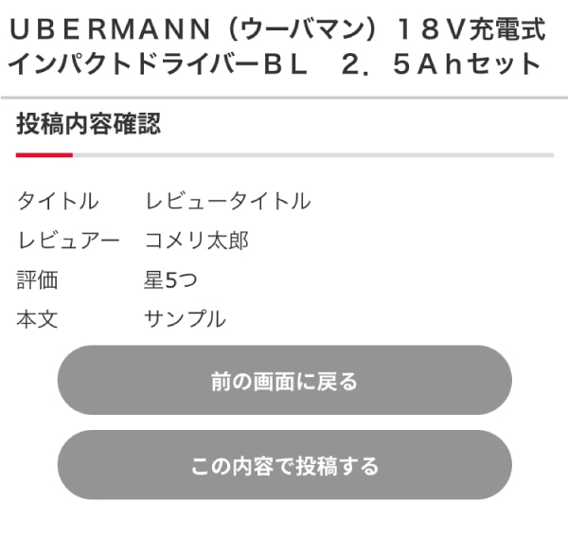This screenshot has width=568, height=537.
Task: Select the レビュータイトル value text
Action: [227, 201]
